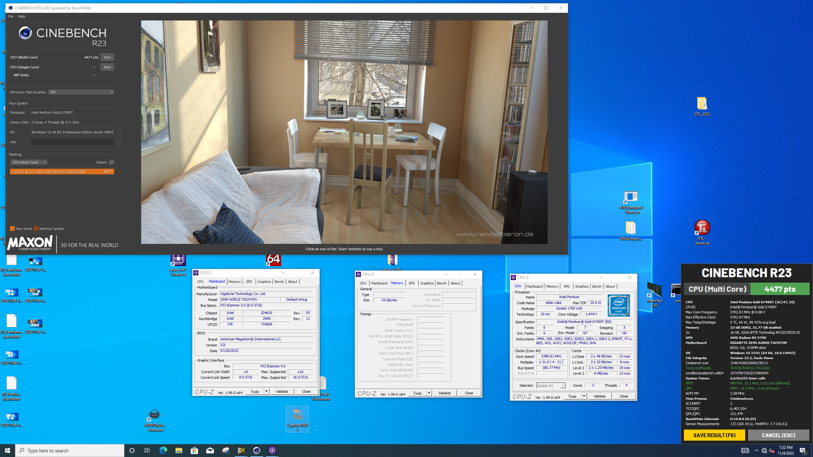The width and height of the screenshot is (813, 457).
Task: Show hidden tray icons chevron
Action: tap(756, 451)
